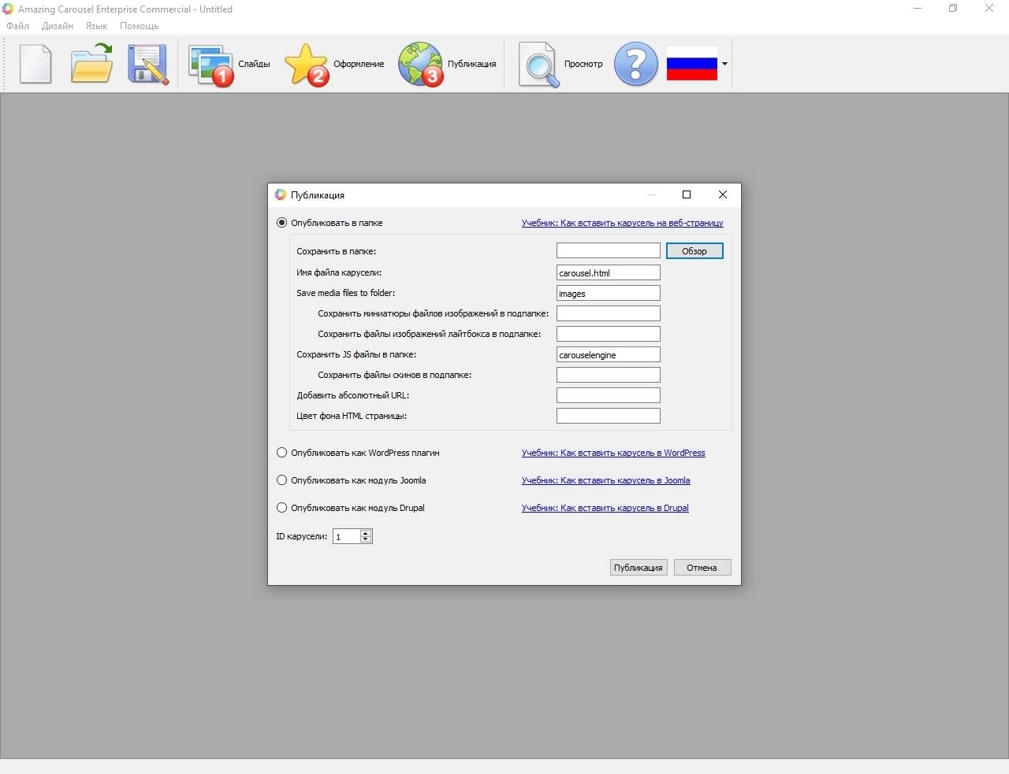Open the Дизайн menu
This screenshot has width=1009, height=774.
pyautogui.click(x=58, y=26)
